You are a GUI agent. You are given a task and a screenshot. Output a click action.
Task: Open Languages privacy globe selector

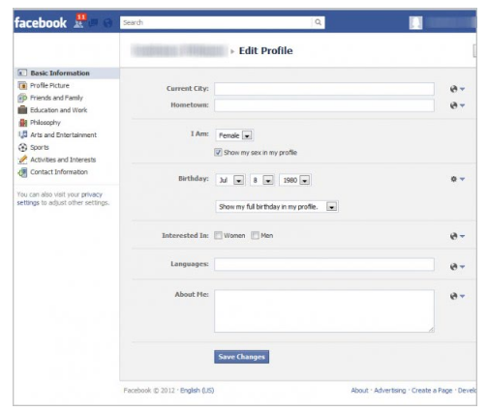tap(457, 267)
